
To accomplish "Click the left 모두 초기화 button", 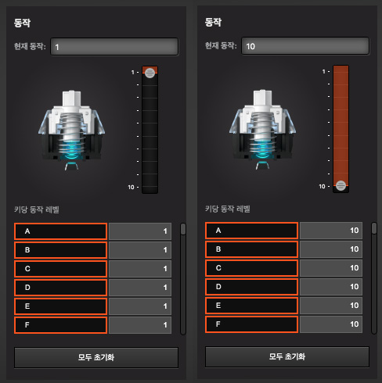I will coord(96,357).
